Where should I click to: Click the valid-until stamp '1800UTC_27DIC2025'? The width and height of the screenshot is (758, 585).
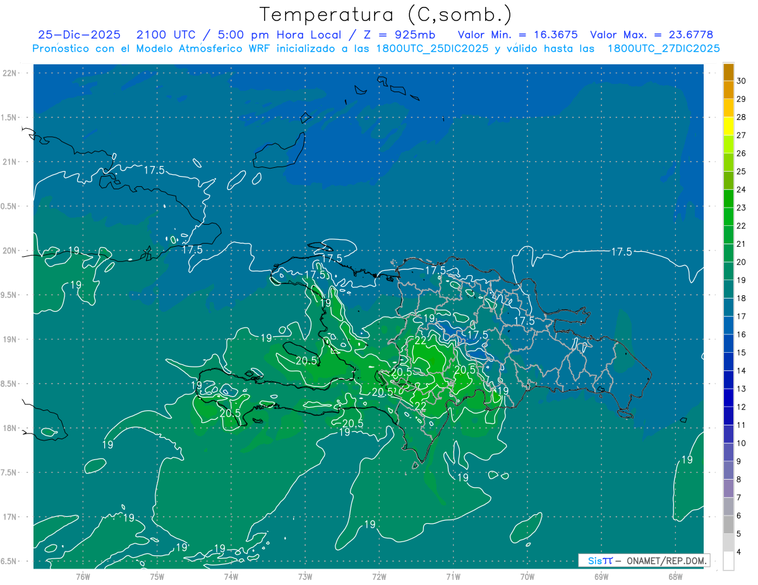(663, 49)
